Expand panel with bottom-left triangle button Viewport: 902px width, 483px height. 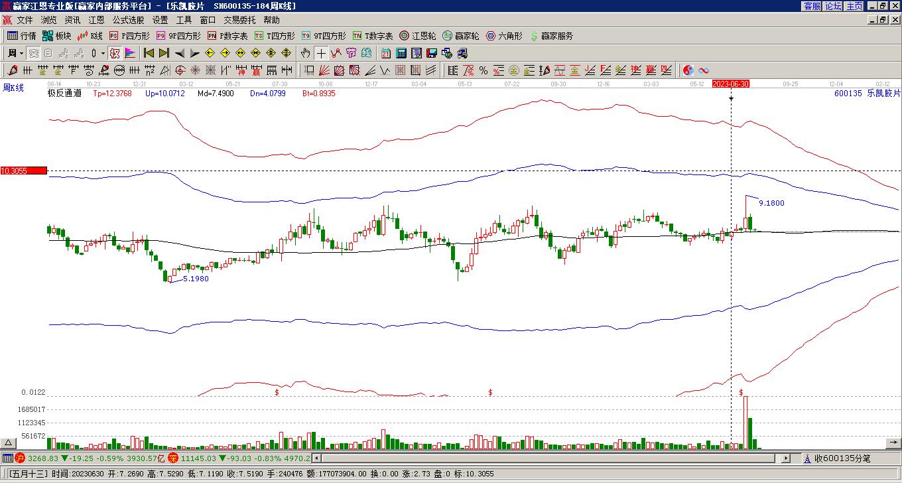[x=8, y=443]
